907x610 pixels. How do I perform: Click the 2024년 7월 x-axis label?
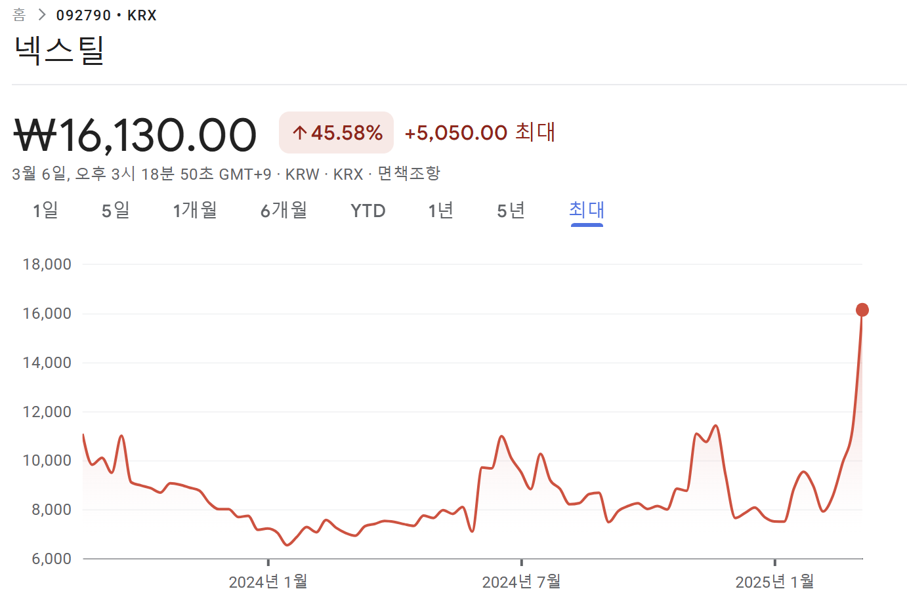[521, 582]
